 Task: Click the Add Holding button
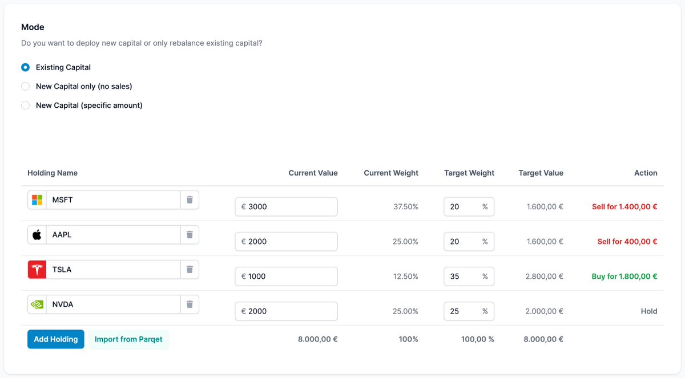56,339
